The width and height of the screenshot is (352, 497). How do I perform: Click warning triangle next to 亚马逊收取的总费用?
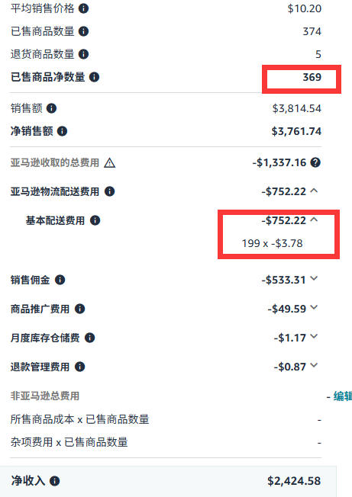point(110,163)
